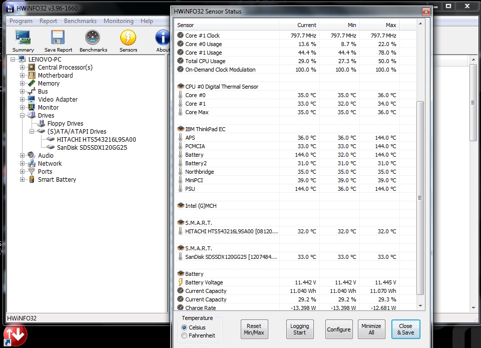Click the Memory stick icon in the tree
The width and height of the screenshot is (481, 348).
pos(32,83)
